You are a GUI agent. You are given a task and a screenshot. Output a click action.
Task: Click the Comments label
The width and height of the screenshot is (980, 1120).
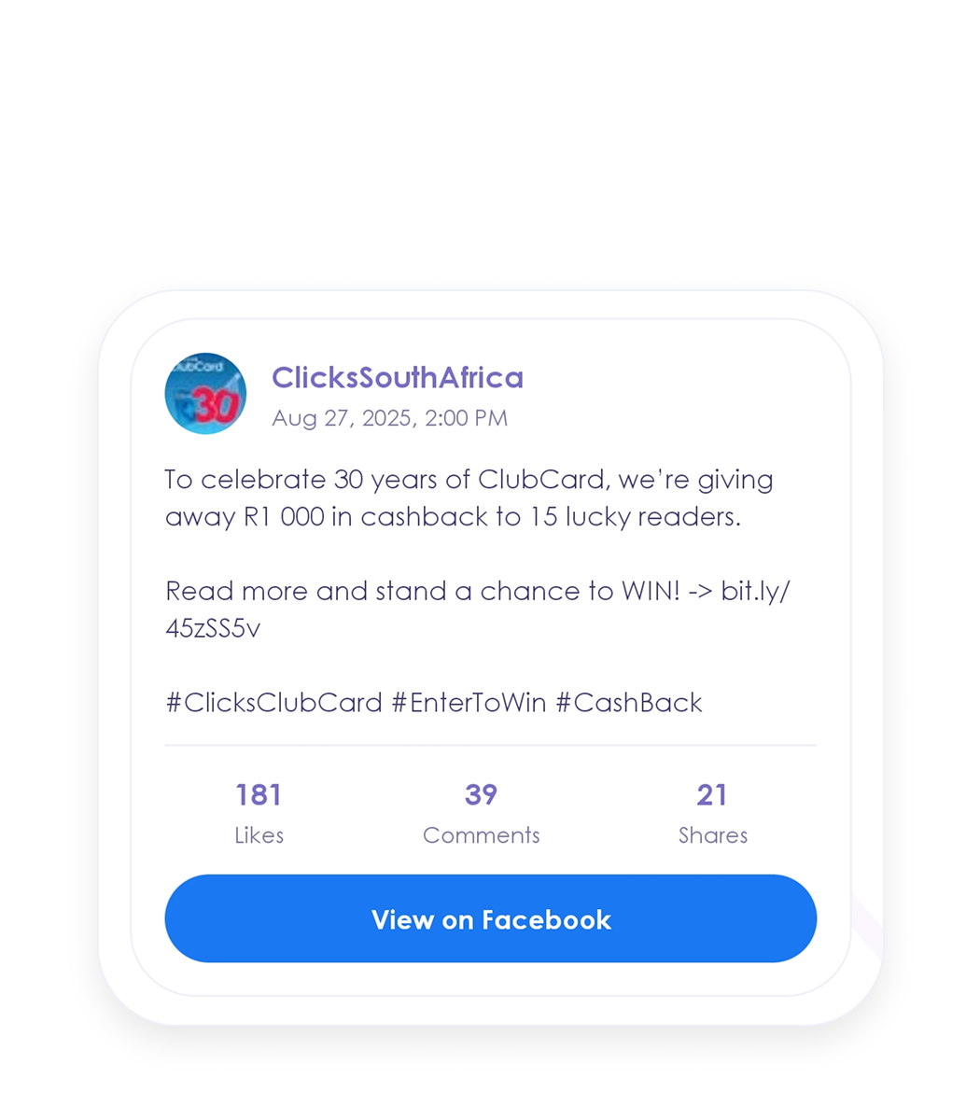481,835
